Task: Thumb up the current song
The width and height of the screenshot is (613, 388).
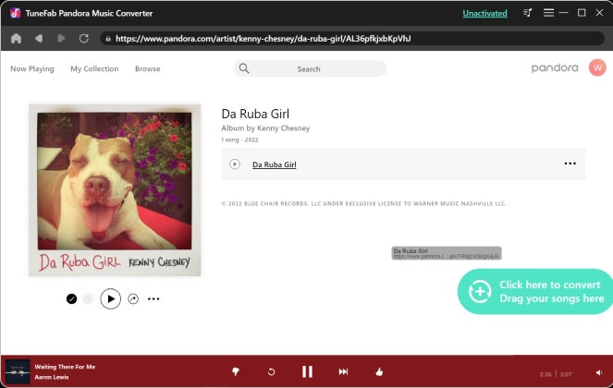Action: pos(379,371)
